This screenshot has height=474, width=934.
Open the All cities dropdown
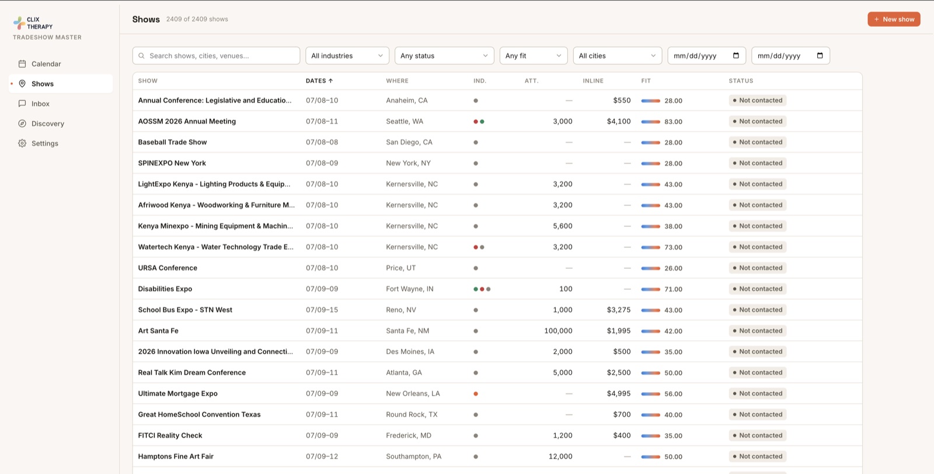pyautogui.click(x=618, y=55)
